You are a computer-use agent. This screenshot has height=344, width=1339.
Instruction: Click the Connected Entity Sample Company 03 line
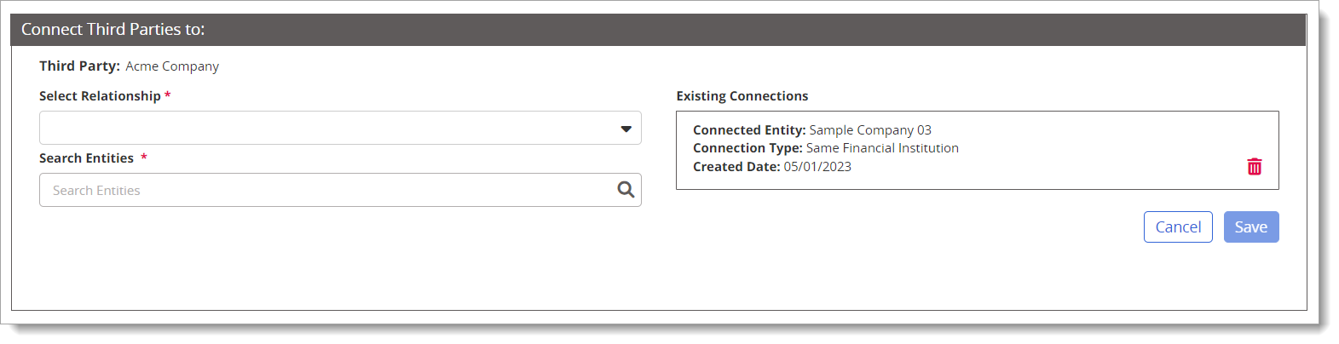812,130
